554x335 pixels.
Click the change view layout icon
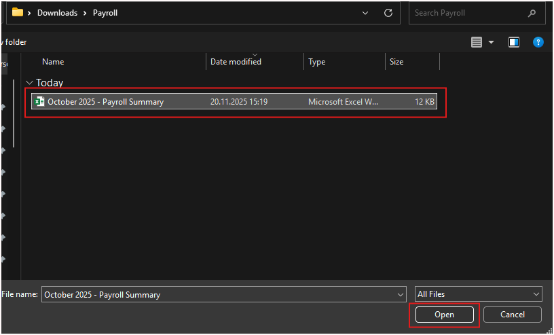477,42
